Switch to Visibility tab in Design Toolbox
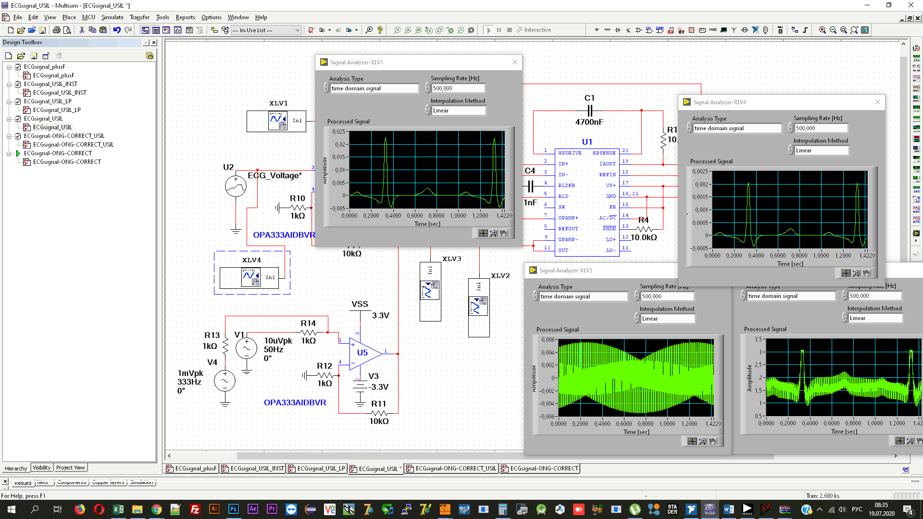 [x=41, y=468]
